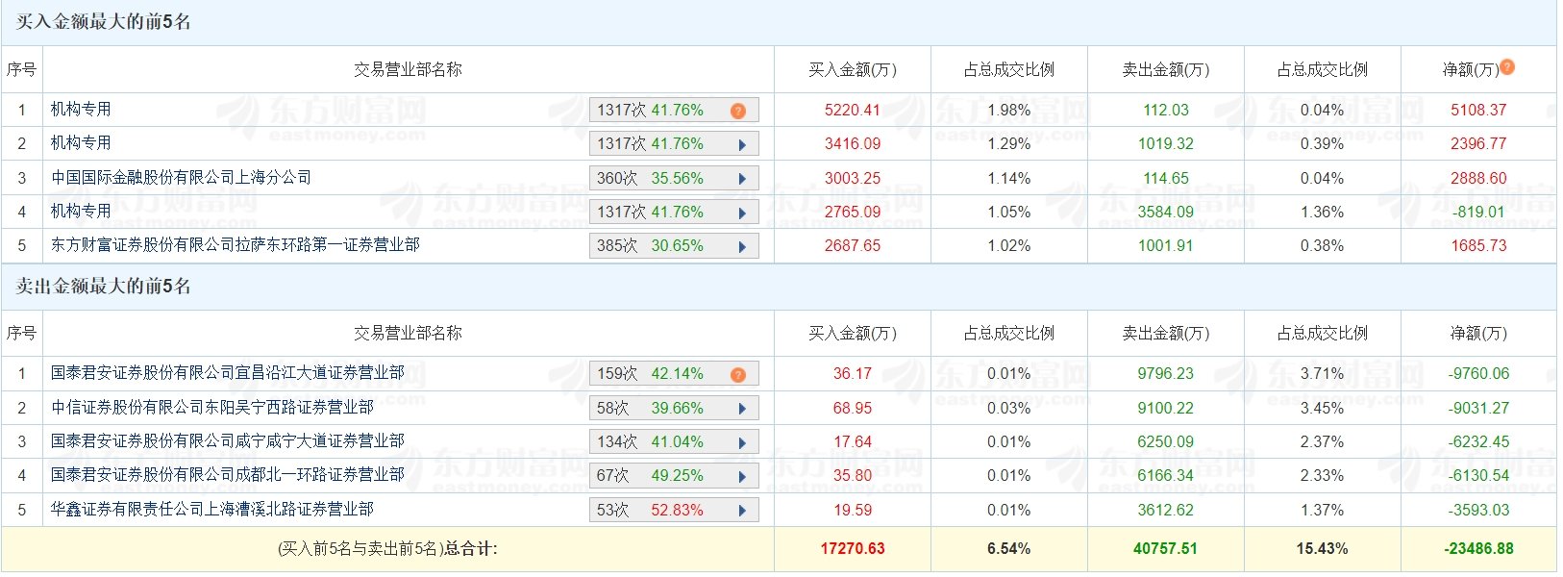The height and width of the screenshot is (577, 1563).
Task: Click the 67次 49.25% statistics box
Action: point(674,476)
